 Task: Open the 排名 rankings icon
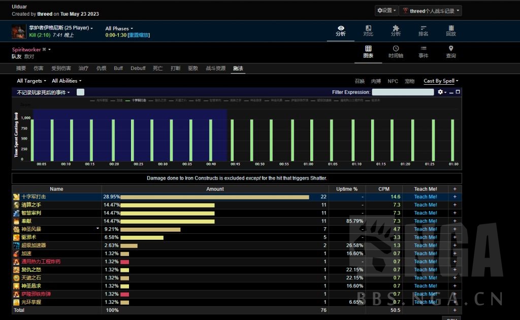(423, 30)
